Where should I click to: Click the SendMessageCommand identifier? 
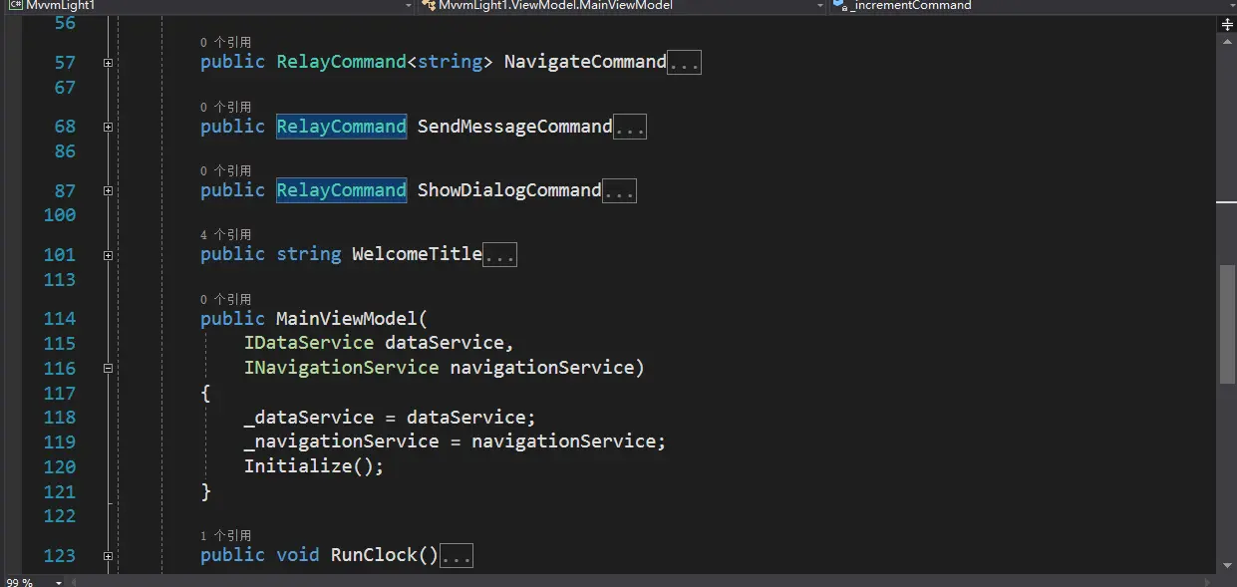(x=514, y=127)
